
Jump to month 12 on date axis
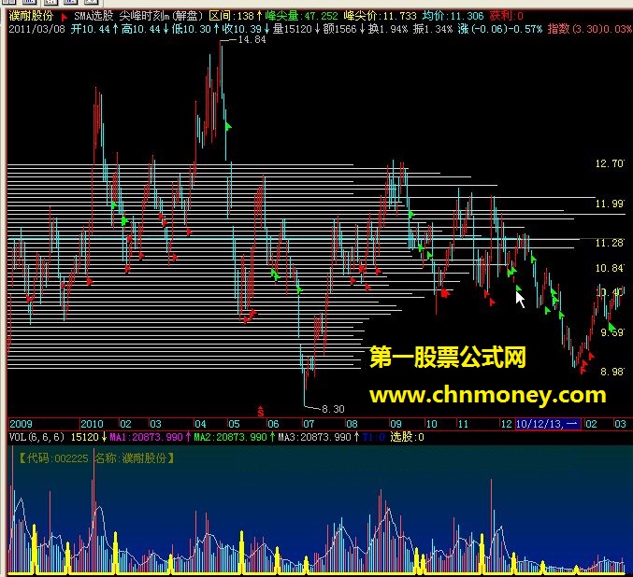tap(506, 424)
